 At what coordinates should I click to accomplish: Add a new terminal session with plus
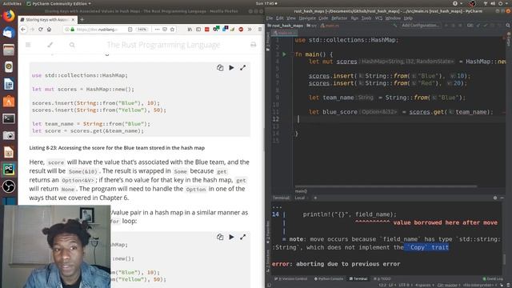point(315,198)
